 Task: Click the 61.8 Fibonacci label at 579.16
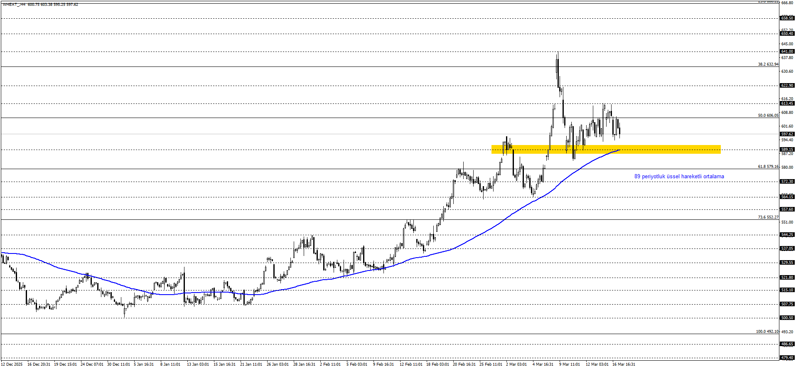coord(768,167)
